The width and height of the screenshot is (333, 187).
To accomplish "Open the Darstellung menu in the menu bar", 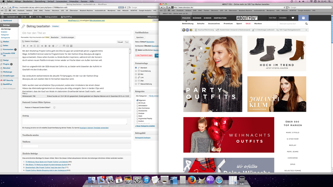I will point(40,1).
